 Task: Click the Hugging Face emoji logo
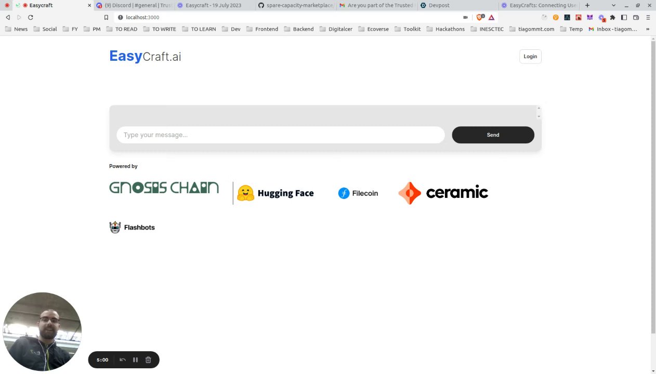tap(245, 193)
